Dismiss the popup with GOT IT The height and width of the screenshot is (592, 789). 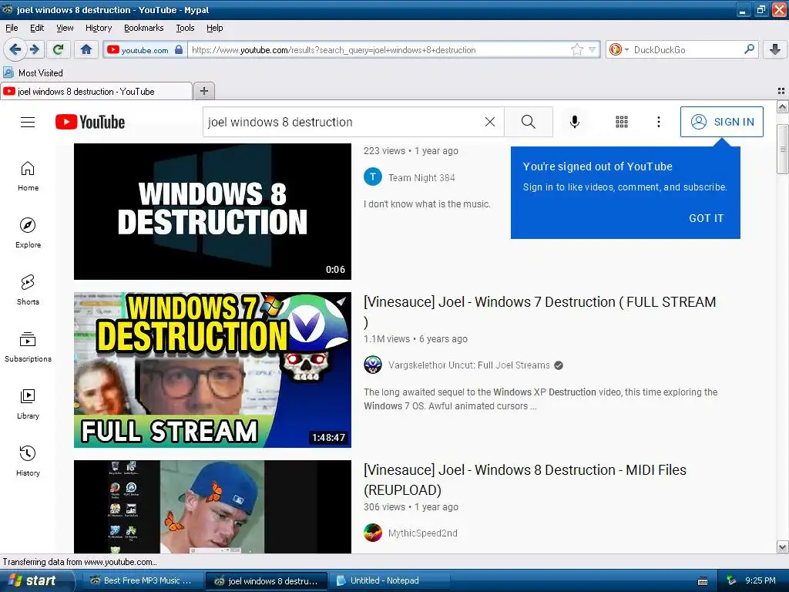tap(706, 218)
